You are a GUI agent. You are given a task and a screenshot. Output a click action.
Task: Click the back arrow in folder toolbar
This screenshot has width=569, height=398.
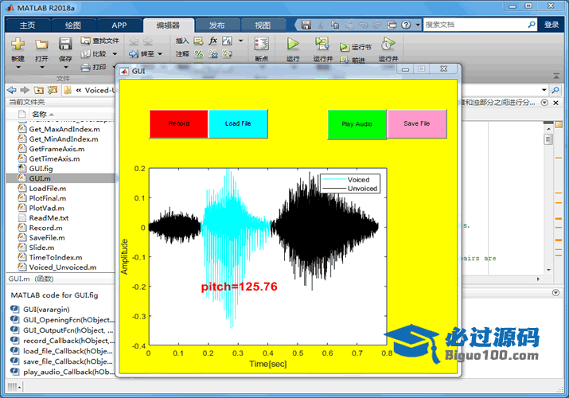12,90
